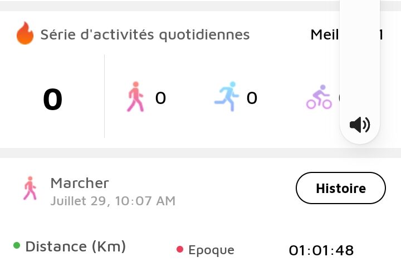This screenshot has width=401, height=267.
Task: Select the Distance (Km) label
Action: click(x=76, y=246)
